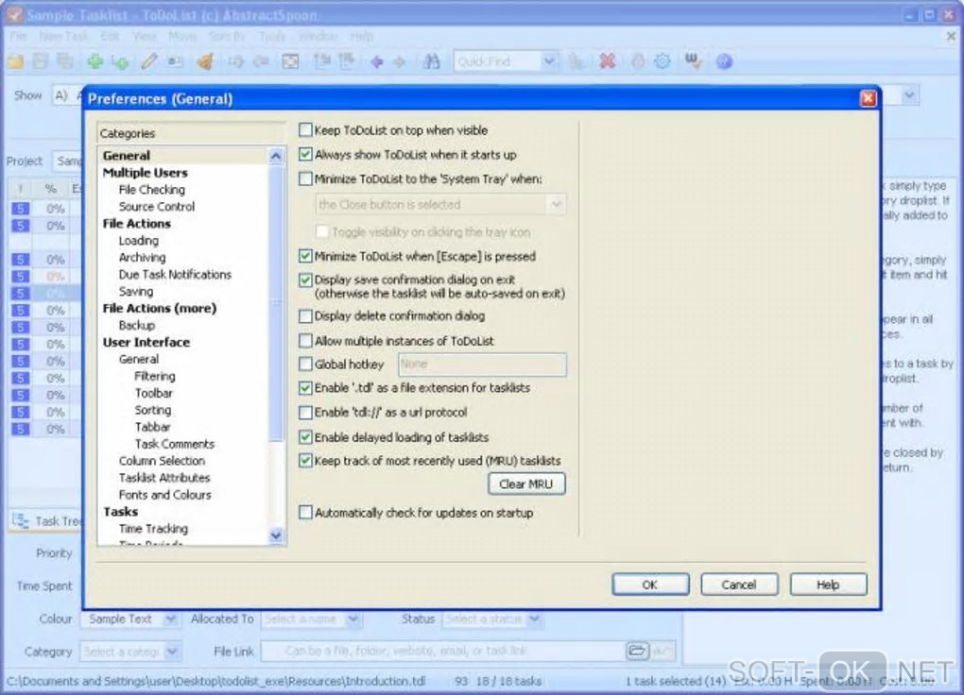Click the Categories list scroll down arrow

(276, 535)
